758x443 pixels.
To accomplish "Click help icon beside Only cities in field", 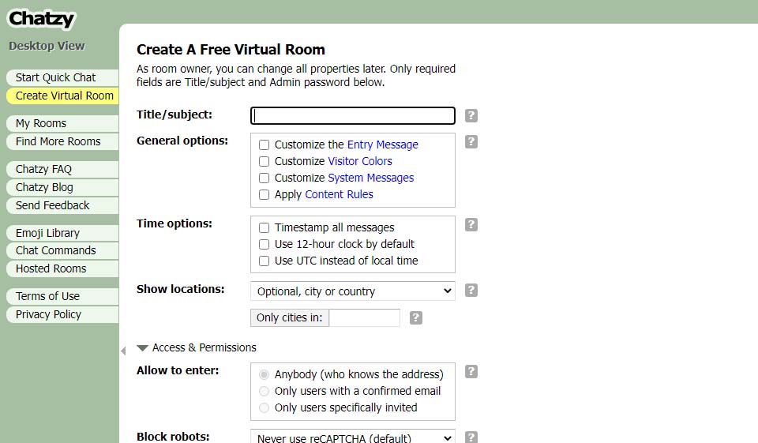I will pyautogui.click(x=416, y=318).
